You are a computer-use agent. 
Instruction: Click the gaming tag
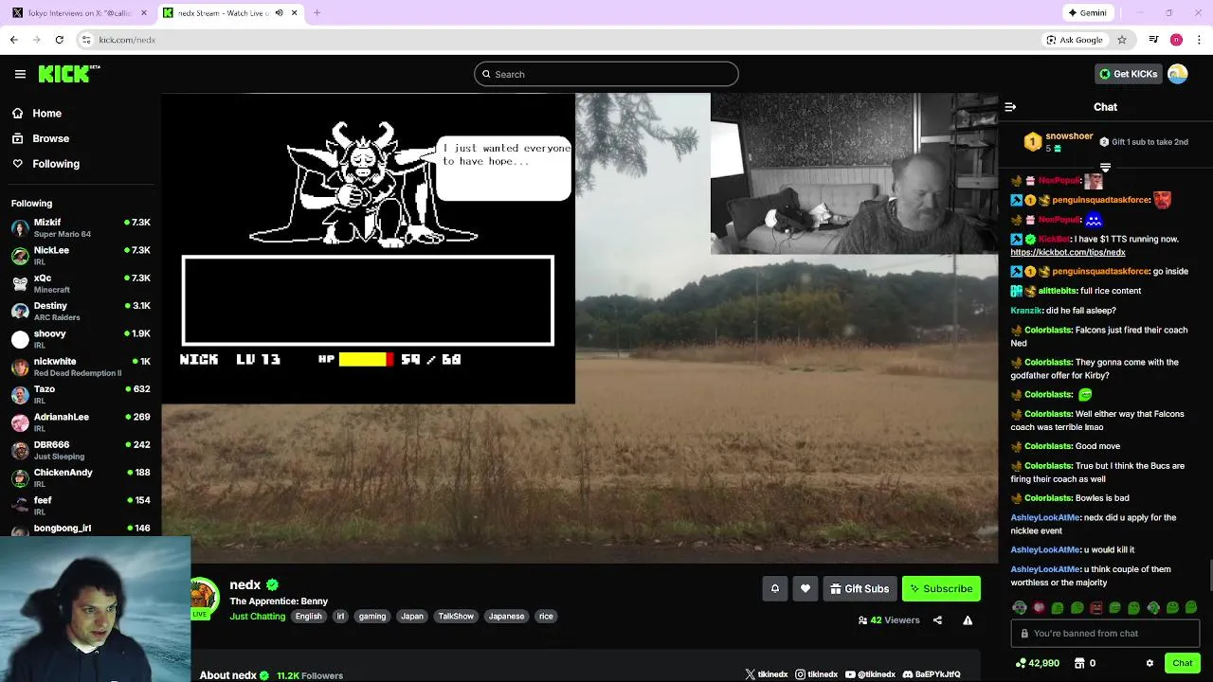(x=372, y=616)
